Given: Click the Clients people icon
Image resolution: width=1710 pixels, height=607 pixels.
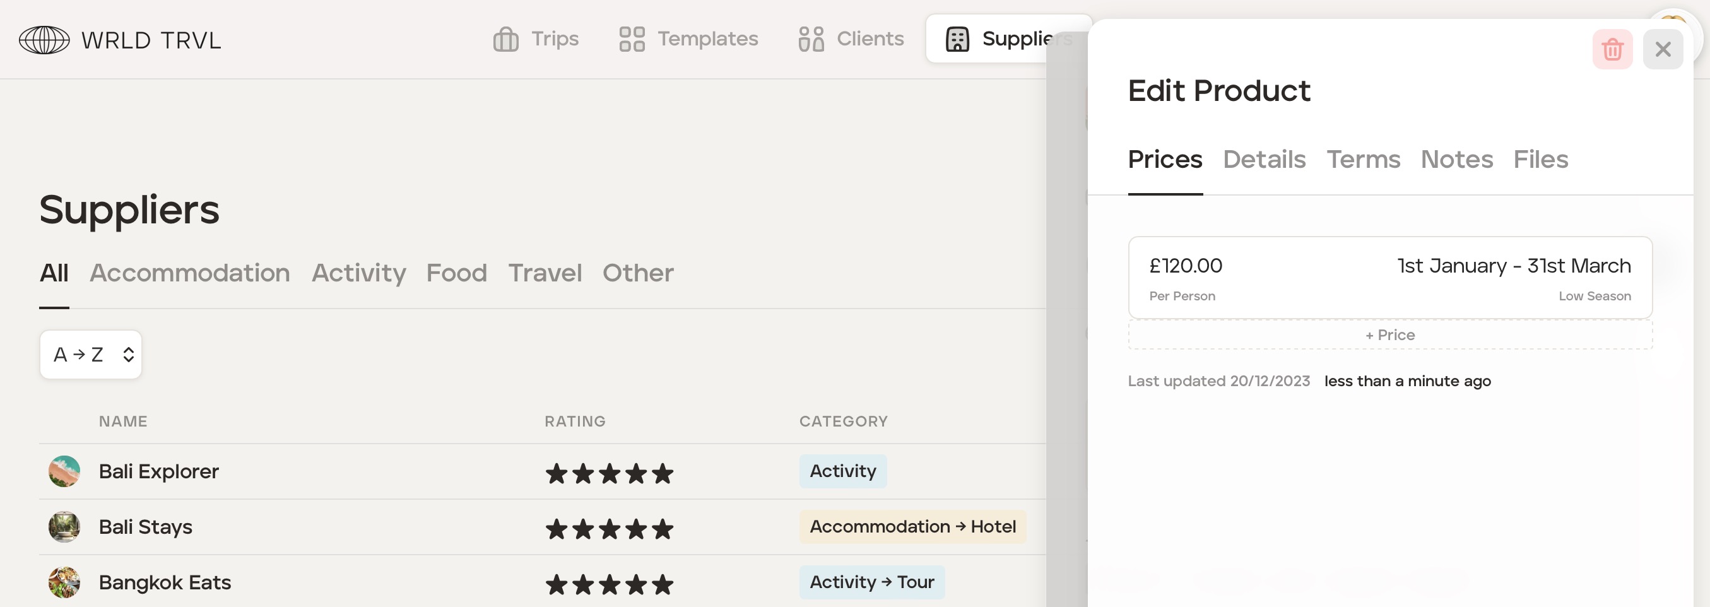Looking at the screenshot, I should point(811,39).
